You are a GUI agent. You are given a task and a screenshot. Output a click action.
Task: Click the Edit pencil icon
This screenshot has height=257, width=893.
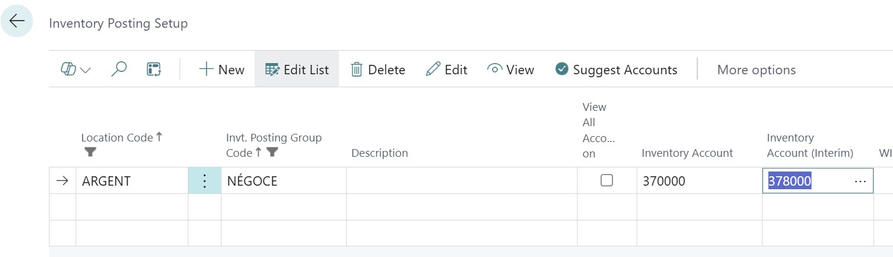click(x=433, y=70)
